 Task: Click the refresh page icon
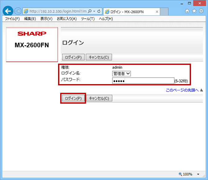pyautogui.click(x=99, y=11)
